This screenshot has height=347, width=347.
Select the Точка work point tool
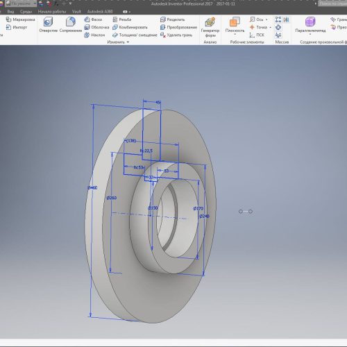tap(258, 27)
